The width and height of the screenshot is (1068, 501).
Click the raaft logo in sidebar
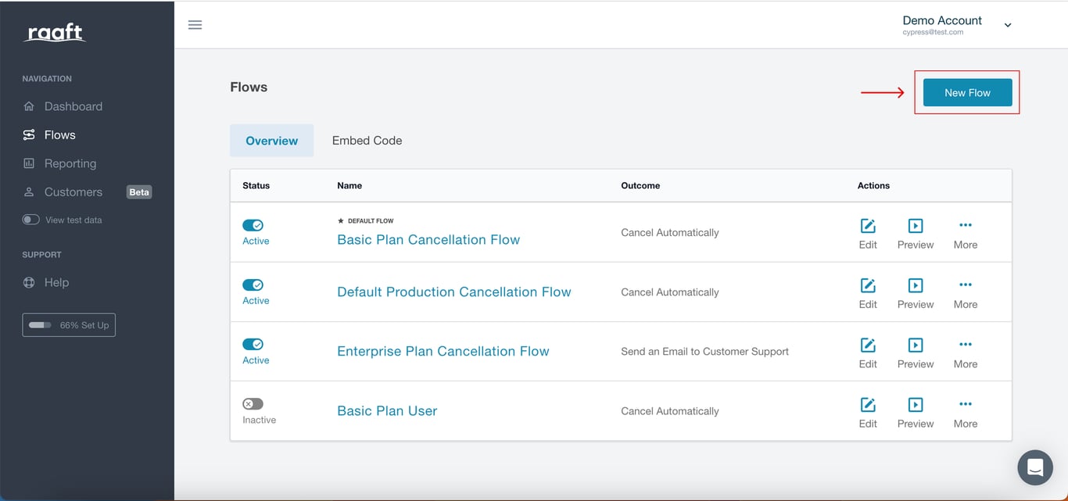[54, 33]
